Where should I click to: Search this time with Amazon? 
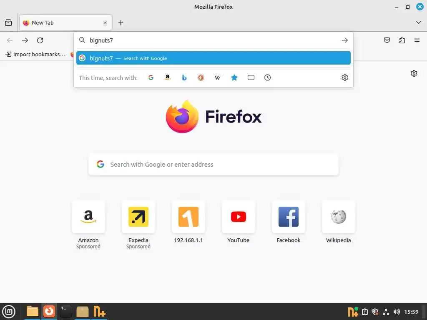tap(168, 77)
